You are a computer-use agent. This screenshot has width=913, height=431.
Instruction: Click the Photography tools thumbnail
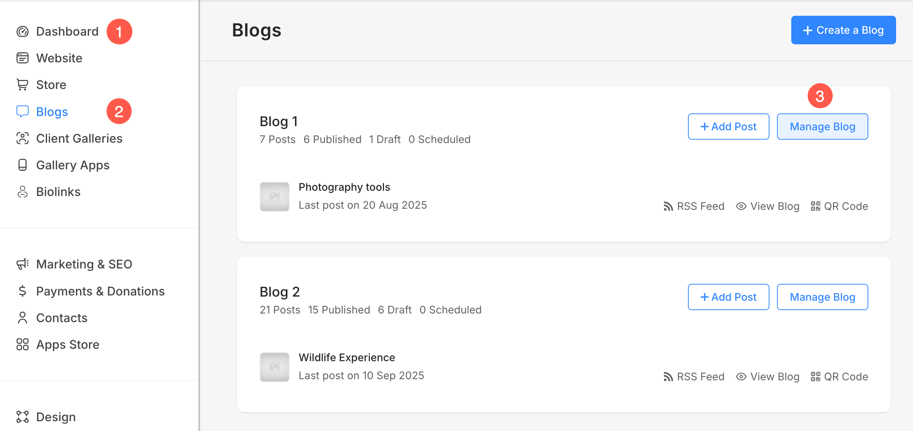(275, 197)
